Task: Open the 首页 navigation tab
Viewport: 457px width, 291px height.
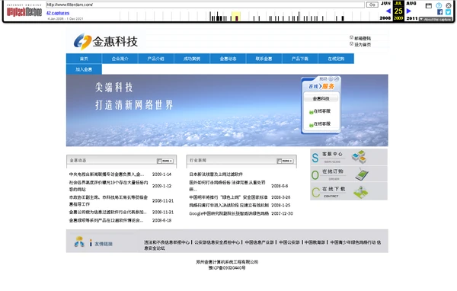Action: pos(84,59)
